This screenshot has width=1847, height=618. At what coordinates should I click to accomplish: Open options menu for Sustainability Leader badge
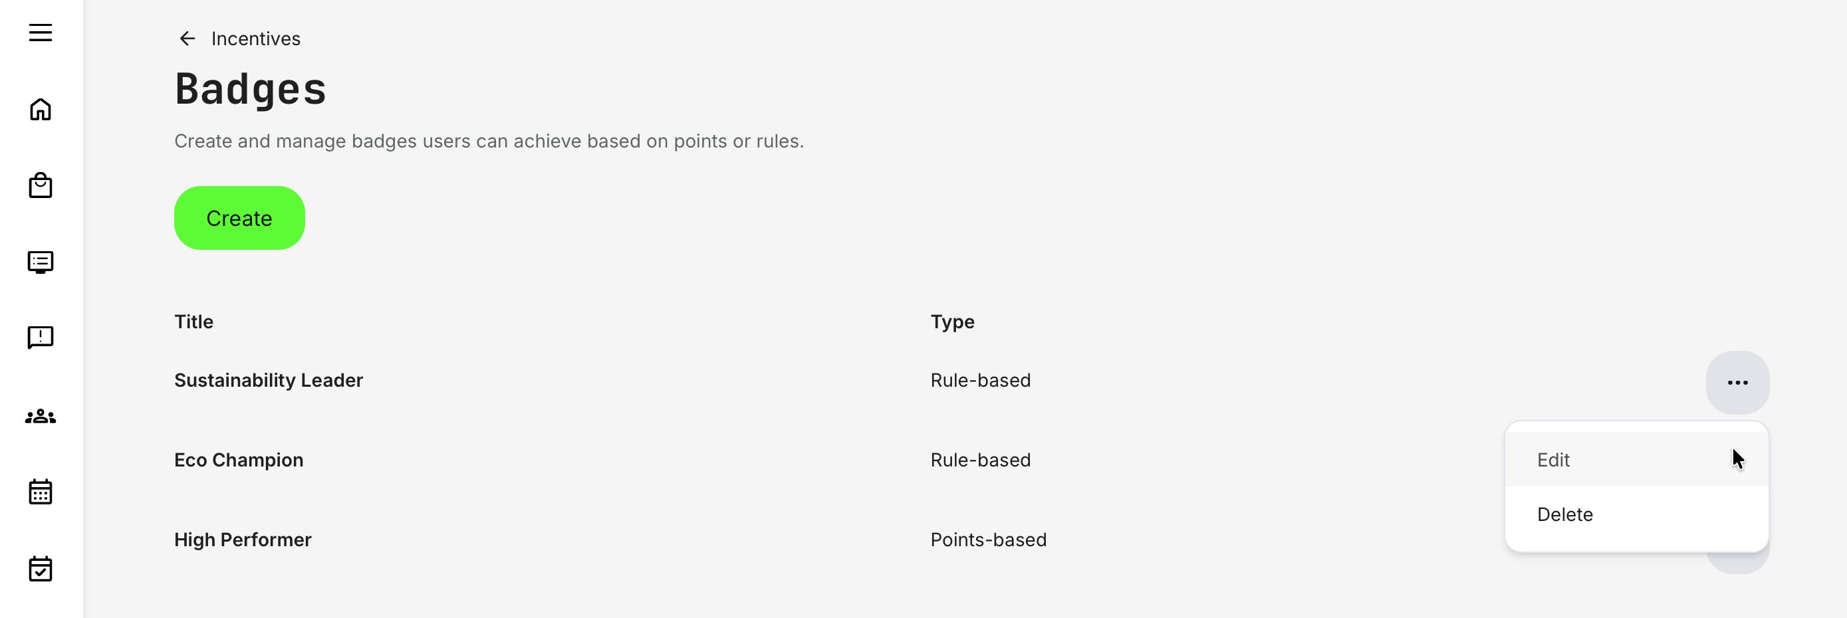(x=1737, y=382)
